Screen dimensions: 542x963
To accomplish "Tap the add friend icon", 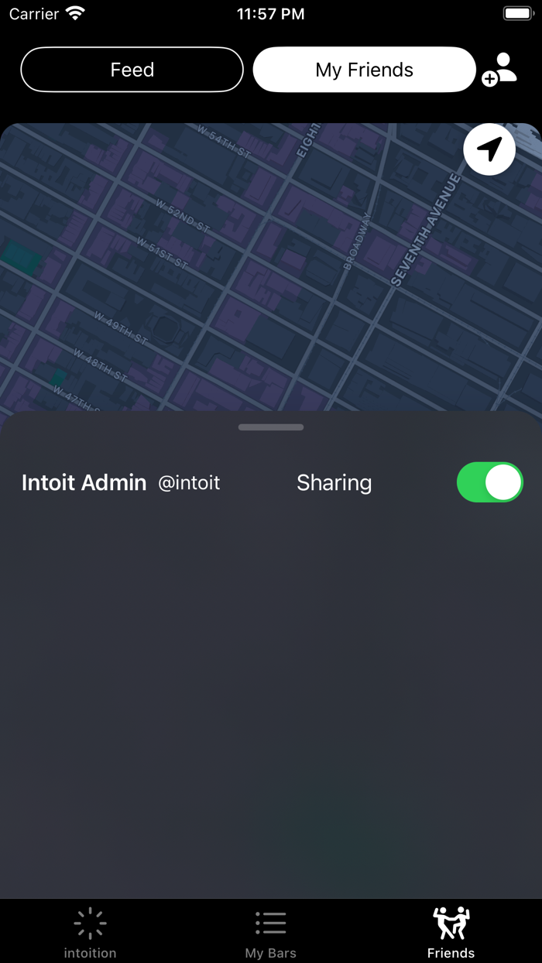I will tap(499, 69).
